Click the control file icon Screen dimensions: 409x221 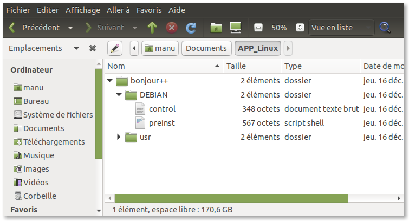click(140, 109)
